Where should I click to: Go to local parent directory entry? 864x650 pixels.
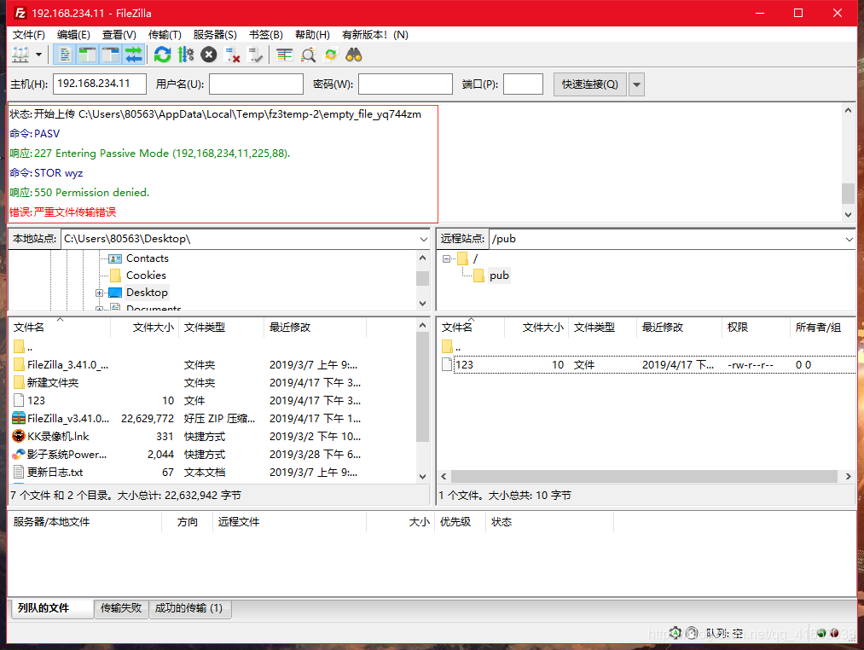pos(24,347)
